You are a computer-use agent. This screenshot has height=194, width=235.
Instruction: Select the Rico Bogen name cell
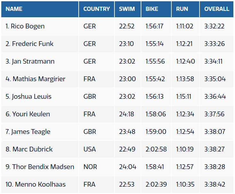click(x=40, y=26)
